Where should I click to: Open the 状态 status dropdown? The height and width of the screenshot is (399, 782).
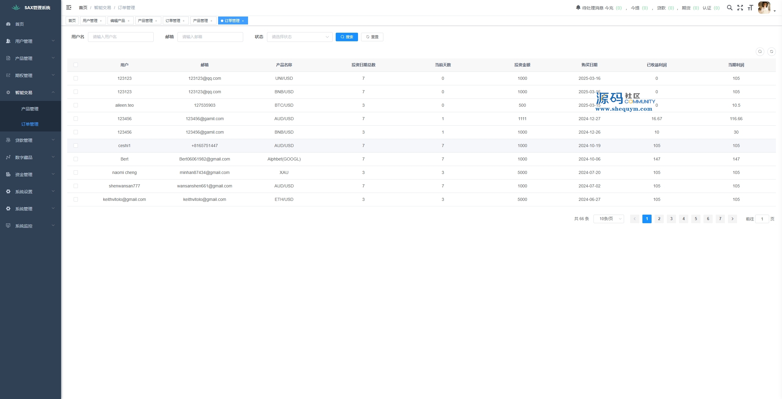click(x=299, y=37)
